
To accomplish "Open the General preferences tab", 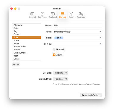I will [32, 15].
